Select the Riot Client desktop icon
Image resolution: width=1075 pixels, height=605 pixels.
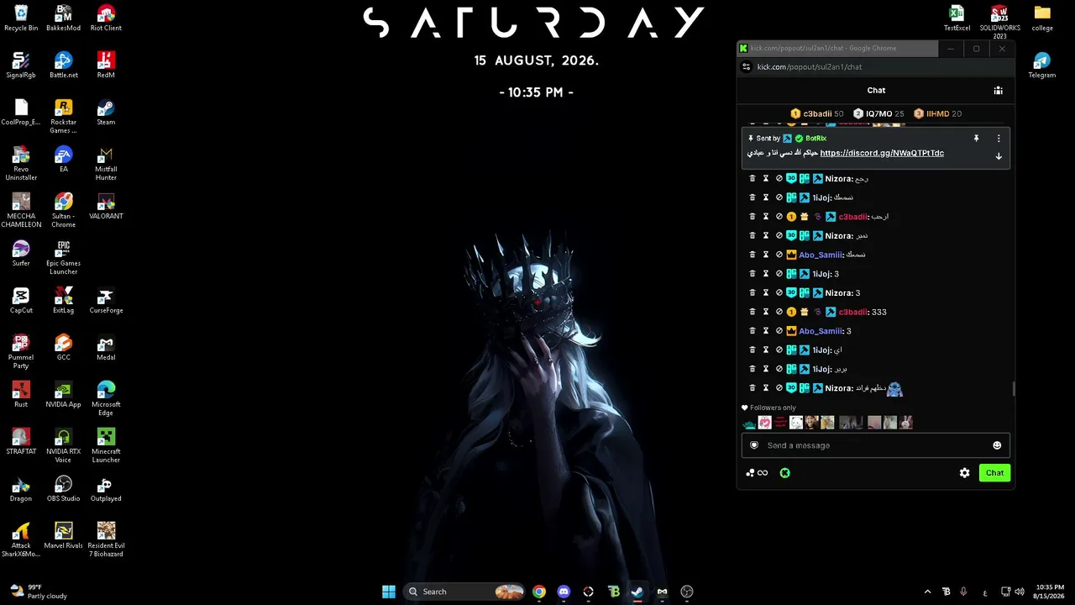click(106, 18)
